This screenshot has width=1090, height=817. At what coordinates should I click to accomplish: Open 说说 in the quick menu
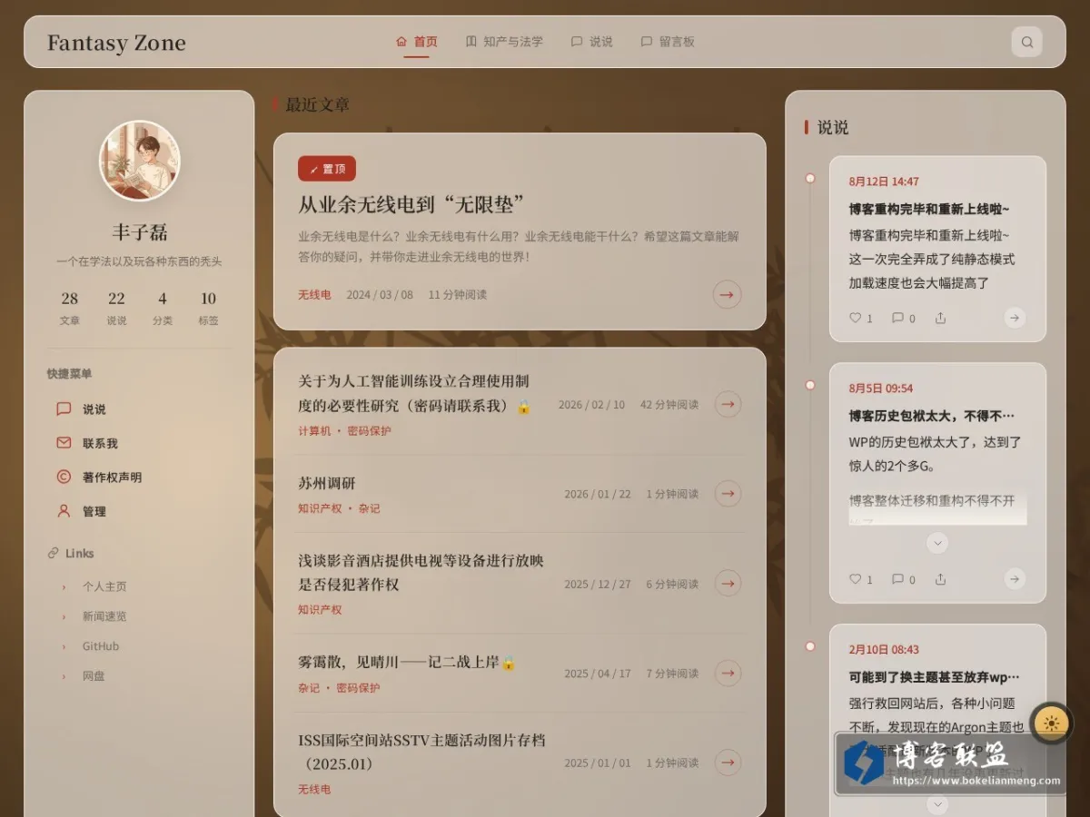tap(139, 409)
